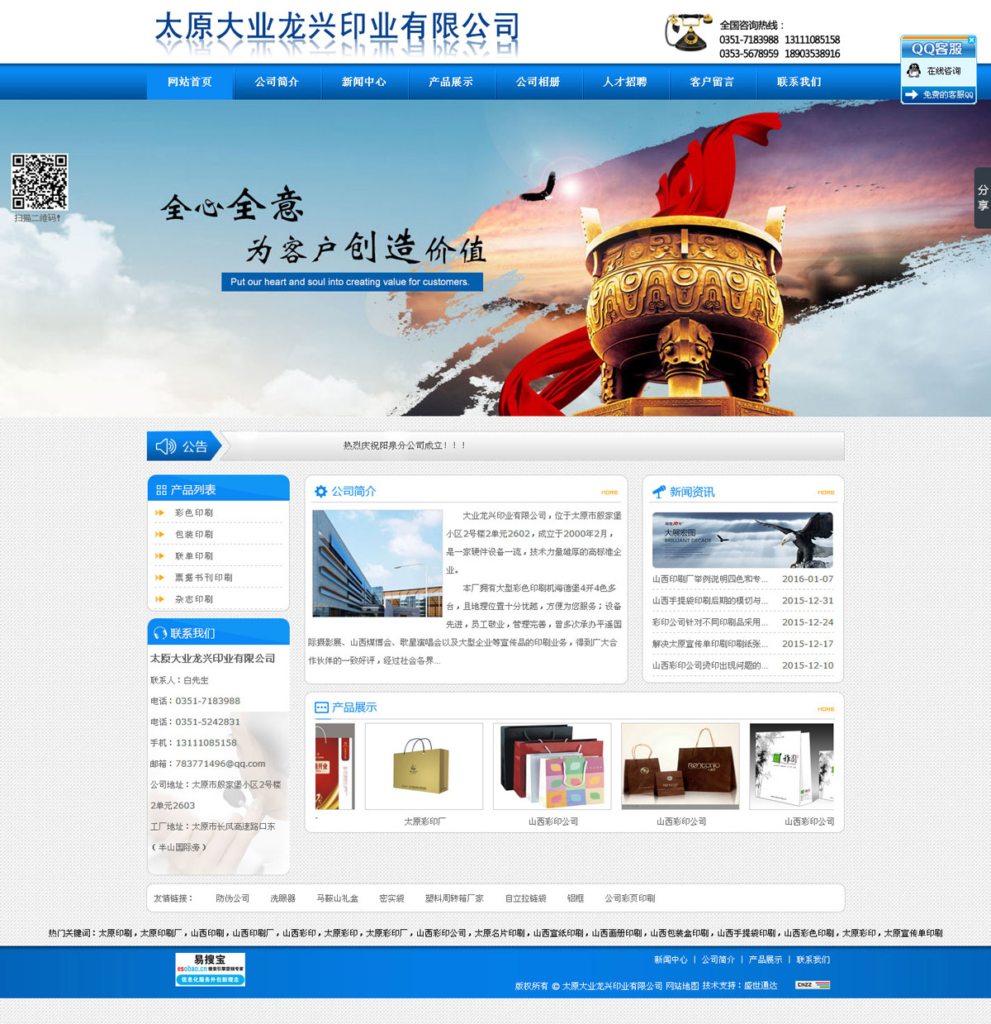This screenshot has height=1024, width=991.
Task: Click the 公司简介 gear icon
Action: (x=321, y=491)
